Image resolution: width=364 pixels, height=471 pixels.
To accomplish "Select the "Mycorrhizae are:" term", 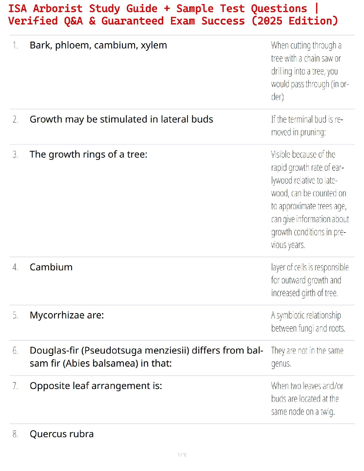I will (67, 315).
